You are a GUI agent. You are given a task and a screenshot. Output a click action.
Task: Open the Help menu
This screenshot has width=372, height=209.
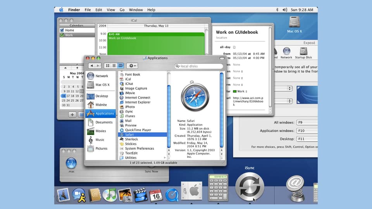(151, 10)
